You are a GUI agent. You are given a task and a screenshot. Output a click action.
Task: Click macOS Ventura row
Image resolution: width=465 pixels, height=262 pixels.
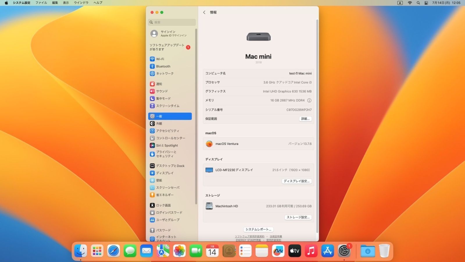[258, 144]
